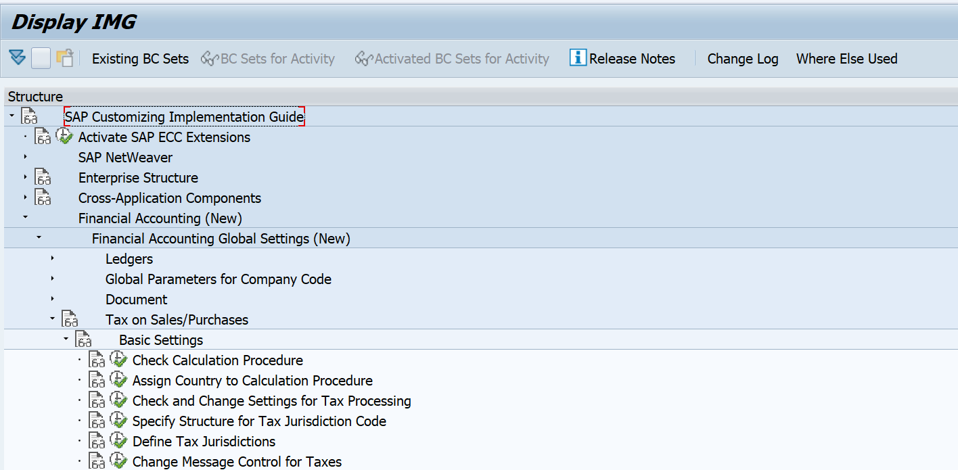Open documentation icon for SAP Customizing Implementation Guide
Screen dimensions: 958x470
pyautogui.click(x=29, y=117)
